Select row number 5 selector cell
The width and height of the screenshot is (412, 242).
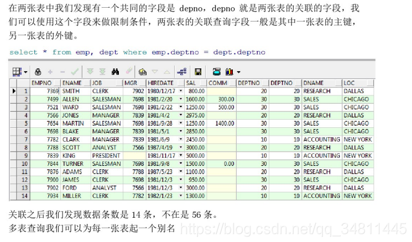coord(24,123)
